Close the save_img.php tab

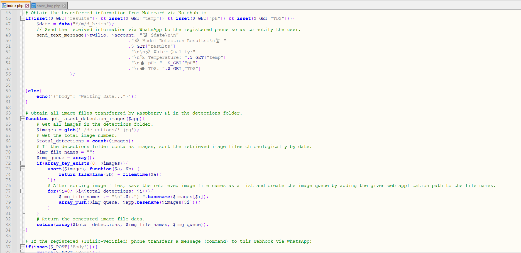point(64,5)
